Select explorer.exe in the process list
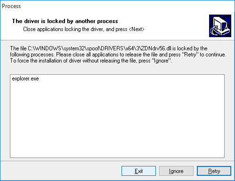This screenshot has width=235, height=181. tap(25, 79)
